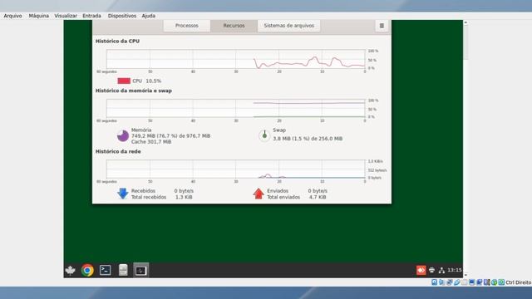Click the VirtualBox vertical scrollbar up arrow
Image resolution: width=532 pixels, height=299 pixels.
click(465, 22)
